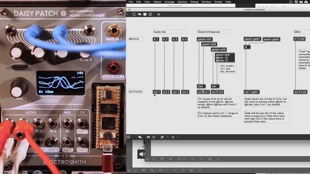Click the yellow target circle icon in patcher toolbar

point(173,137)
